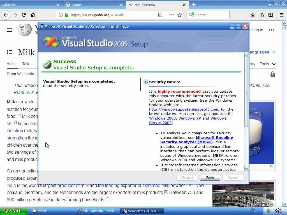This screenshot has height=215, width=287.
Task: Close the Milk - Wikipedia tab
Action: [184, 5]
